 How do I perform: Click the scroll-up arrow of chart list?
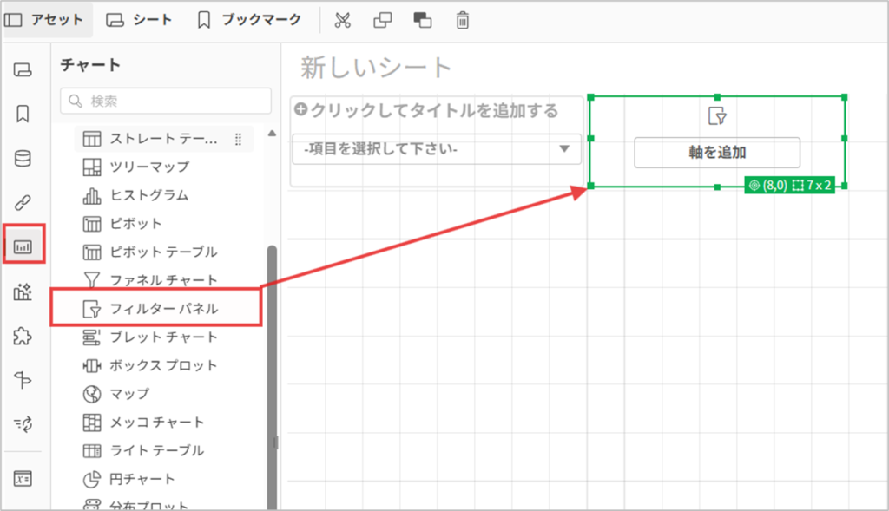point(272,133)
